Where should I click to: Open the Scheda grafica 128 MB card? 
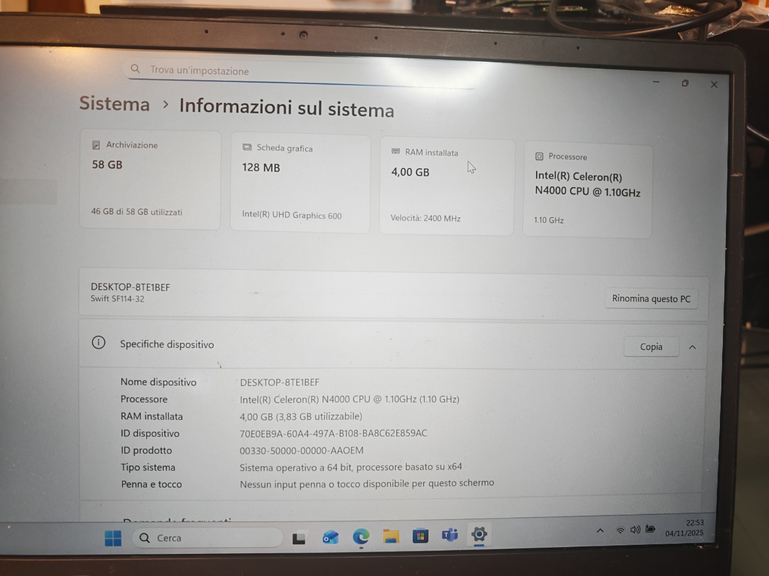click(300, 183)
